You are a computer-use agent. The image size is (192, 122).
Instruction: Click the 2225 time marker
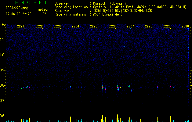pos(94,26)
